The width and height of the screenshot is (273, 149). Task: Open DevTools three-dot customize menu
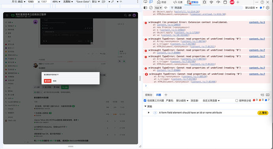point(257,2)
